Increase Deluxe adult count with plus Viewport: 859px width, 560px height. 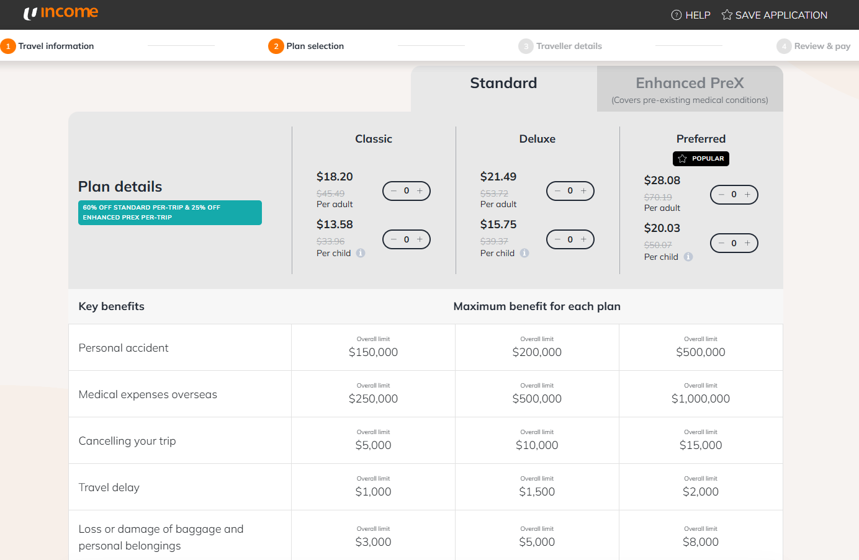coord(584,191)
